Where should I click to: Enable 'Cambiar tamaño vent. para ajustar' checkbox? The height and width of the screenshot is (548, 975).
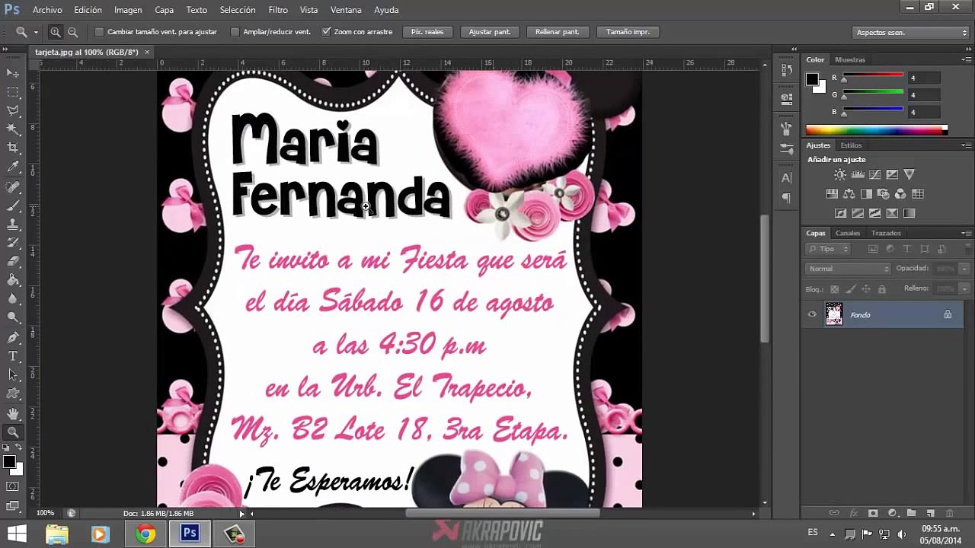99,32
